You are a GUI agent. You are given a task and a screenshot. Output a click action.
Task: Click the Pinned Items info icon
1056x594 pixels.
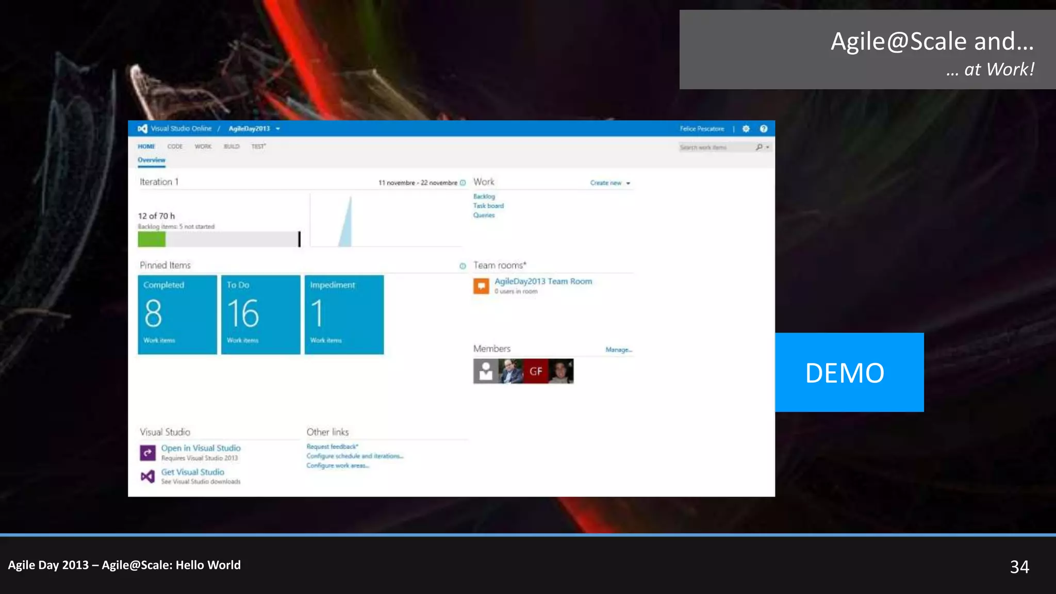[463, 266]
